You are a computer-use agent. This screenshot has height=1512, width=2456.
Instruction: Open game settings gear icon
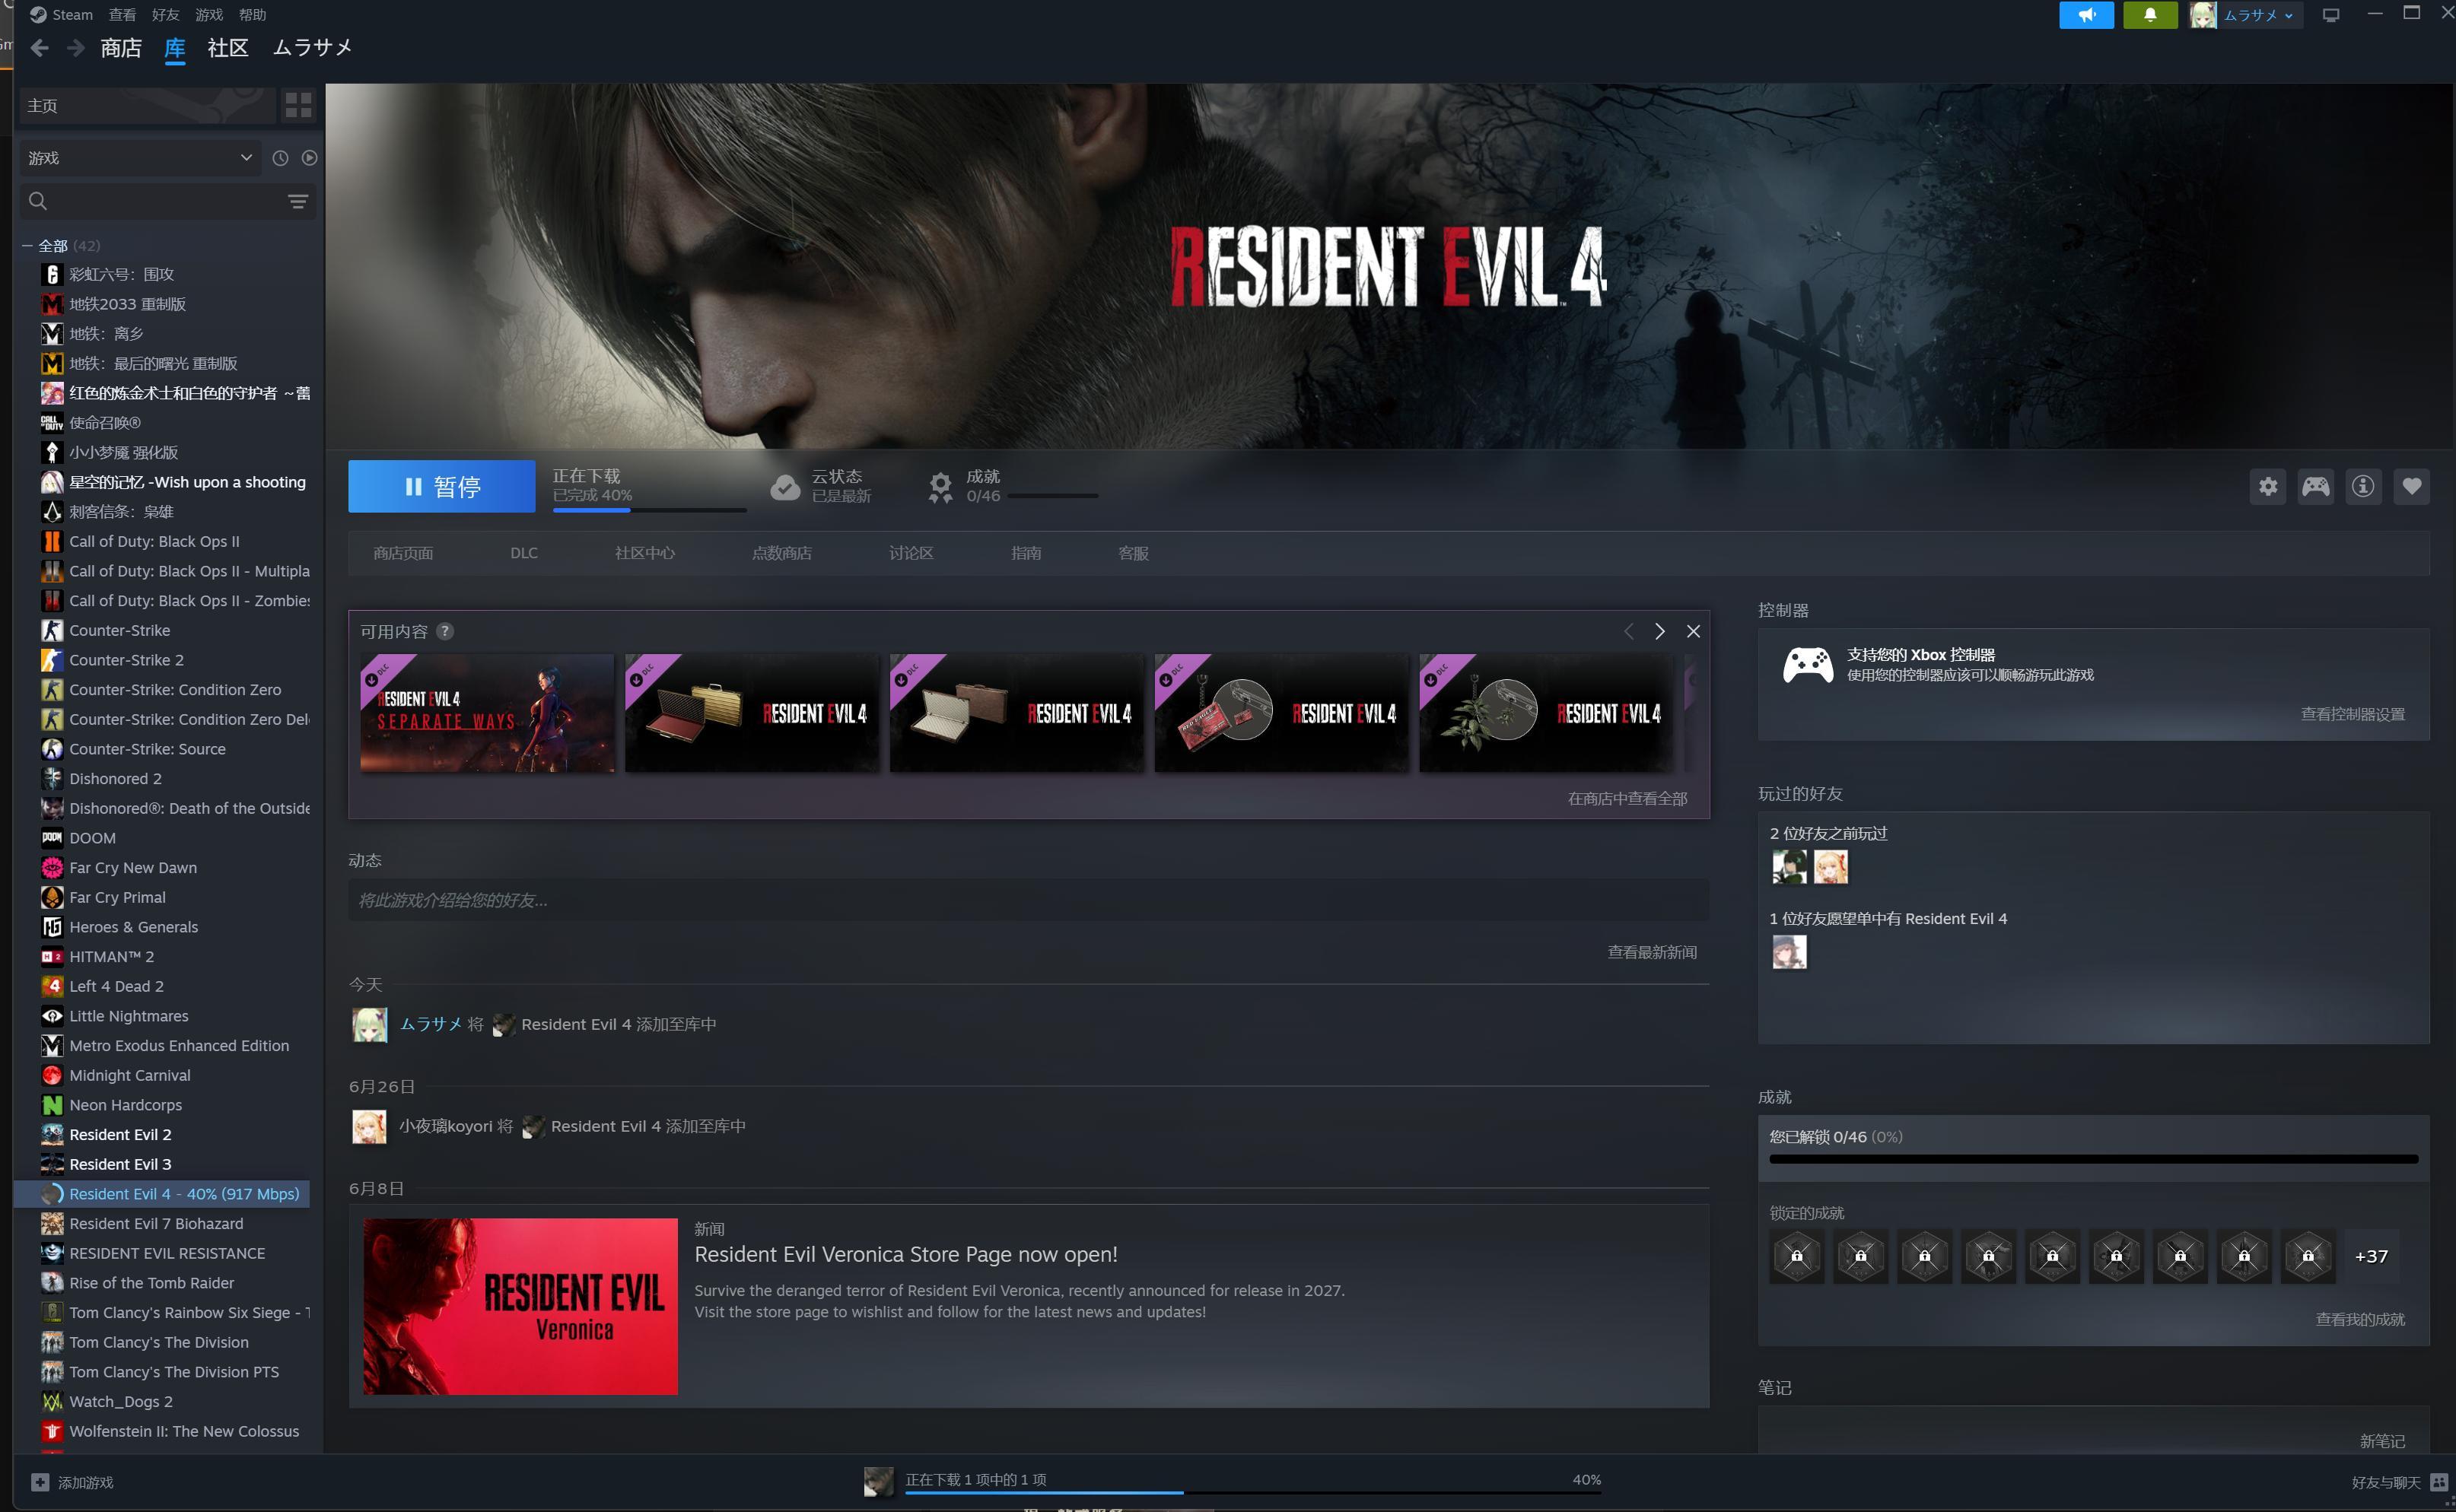tap(2268, 487)
